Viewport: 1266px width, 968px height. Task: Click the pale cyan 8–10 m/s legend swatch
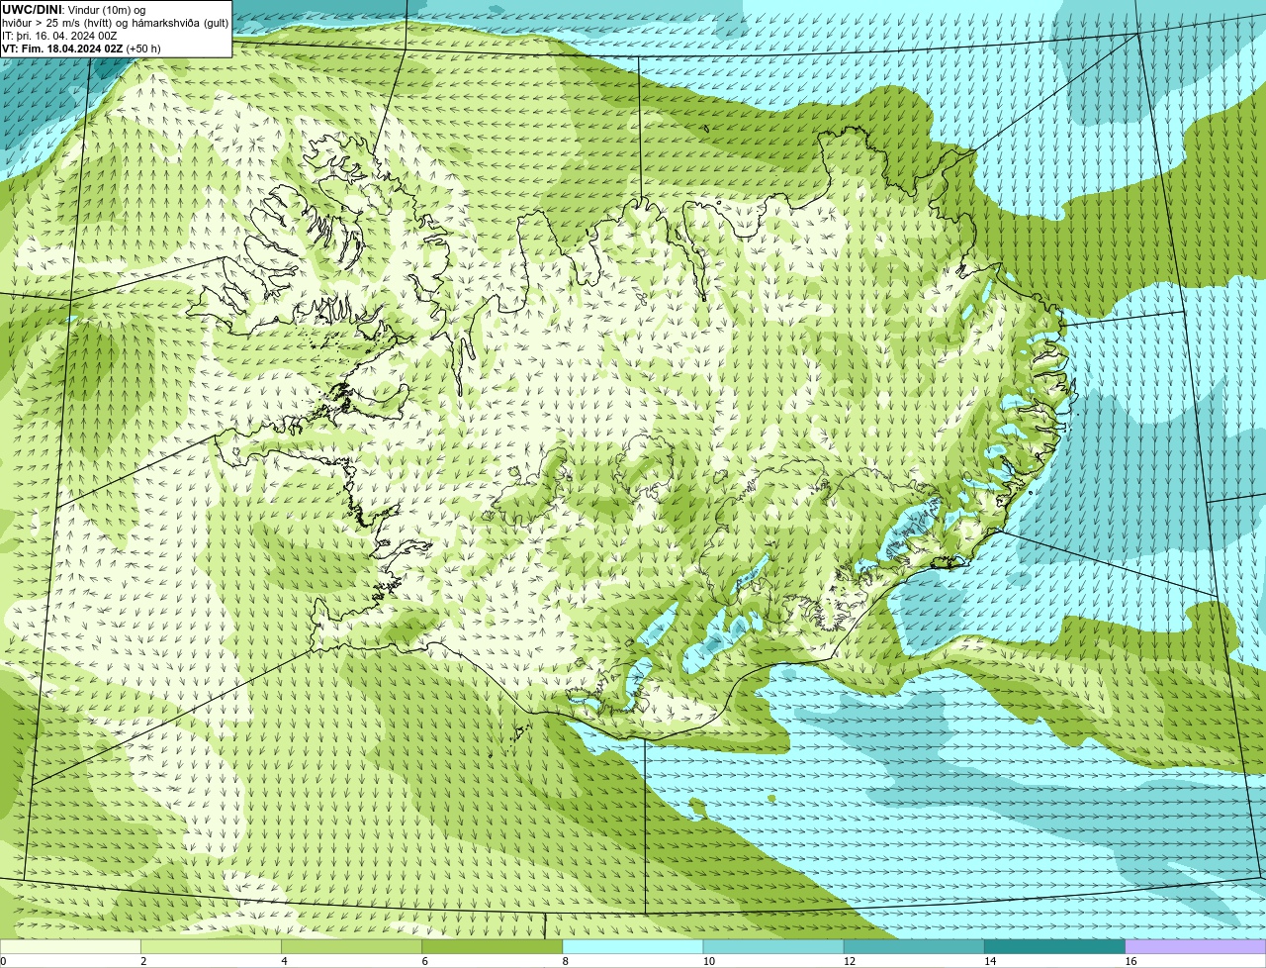[633, 946]
